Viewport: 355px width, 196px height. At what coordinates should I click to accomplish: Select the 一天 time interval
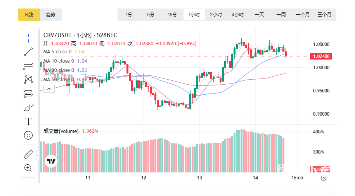pos(259,15)
